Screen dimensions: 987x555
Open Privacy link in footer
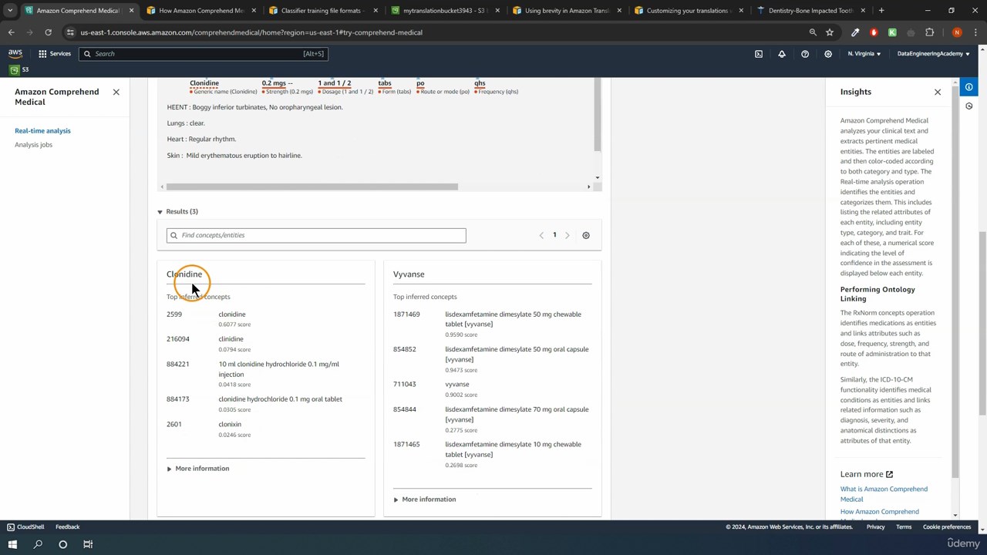coord(875,527)
